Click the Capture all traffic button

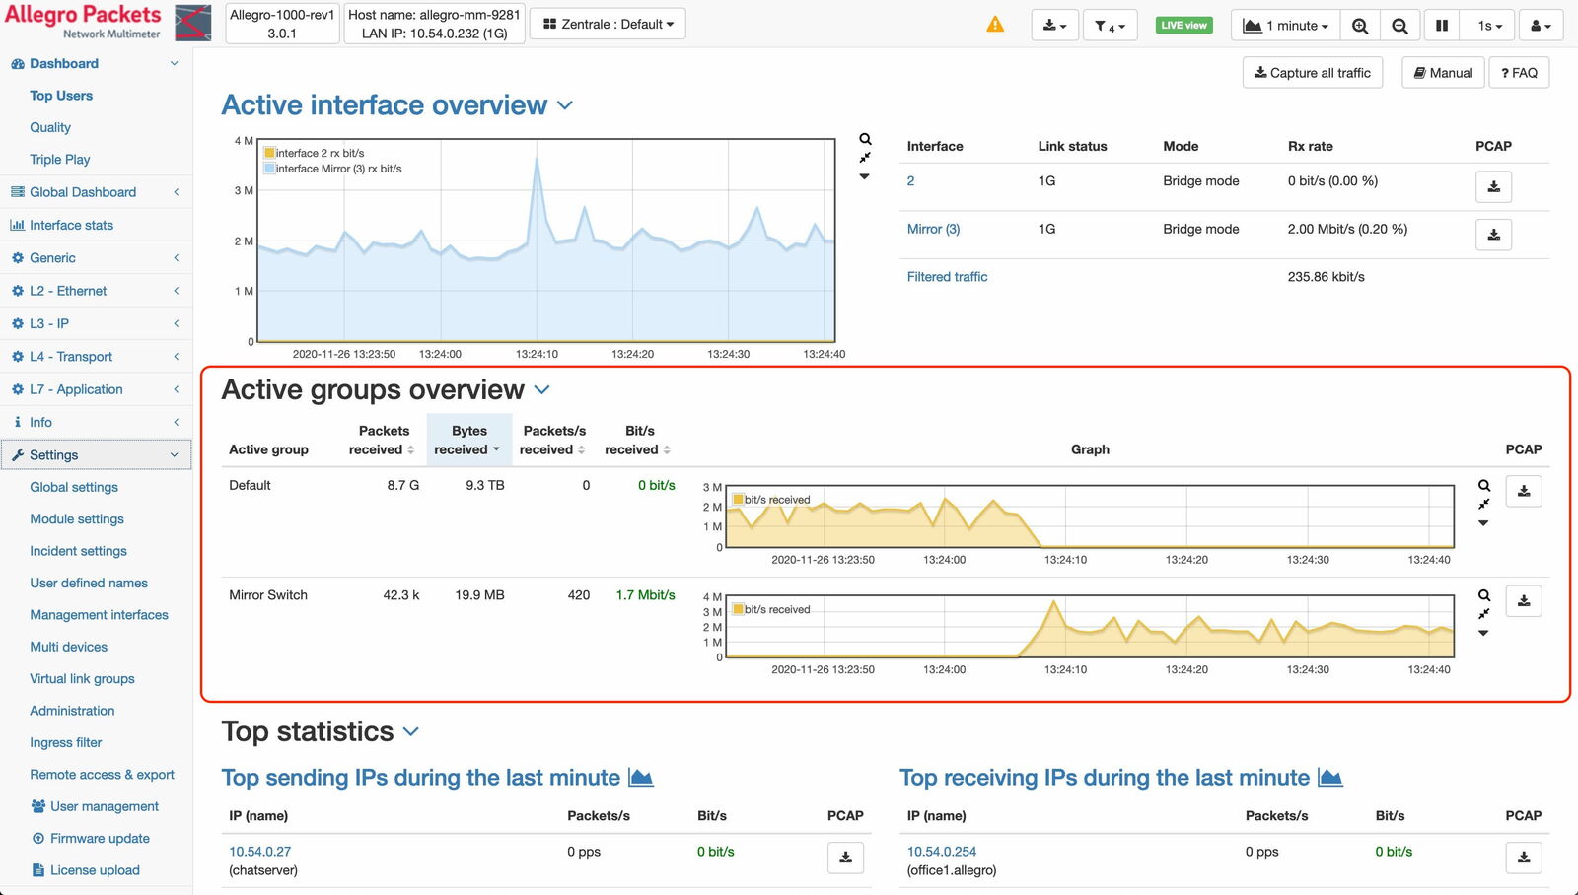click(1312, 73)
